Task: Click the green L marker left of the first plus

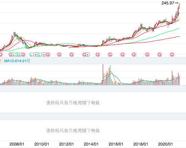Action: tap(31, 55)
